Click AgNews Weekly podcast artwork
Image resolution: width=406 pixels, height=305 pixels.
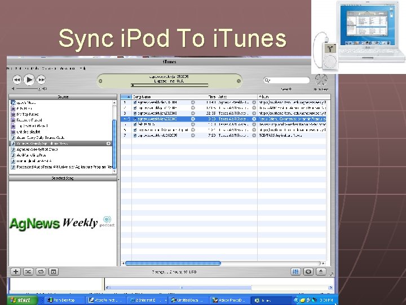62,223
